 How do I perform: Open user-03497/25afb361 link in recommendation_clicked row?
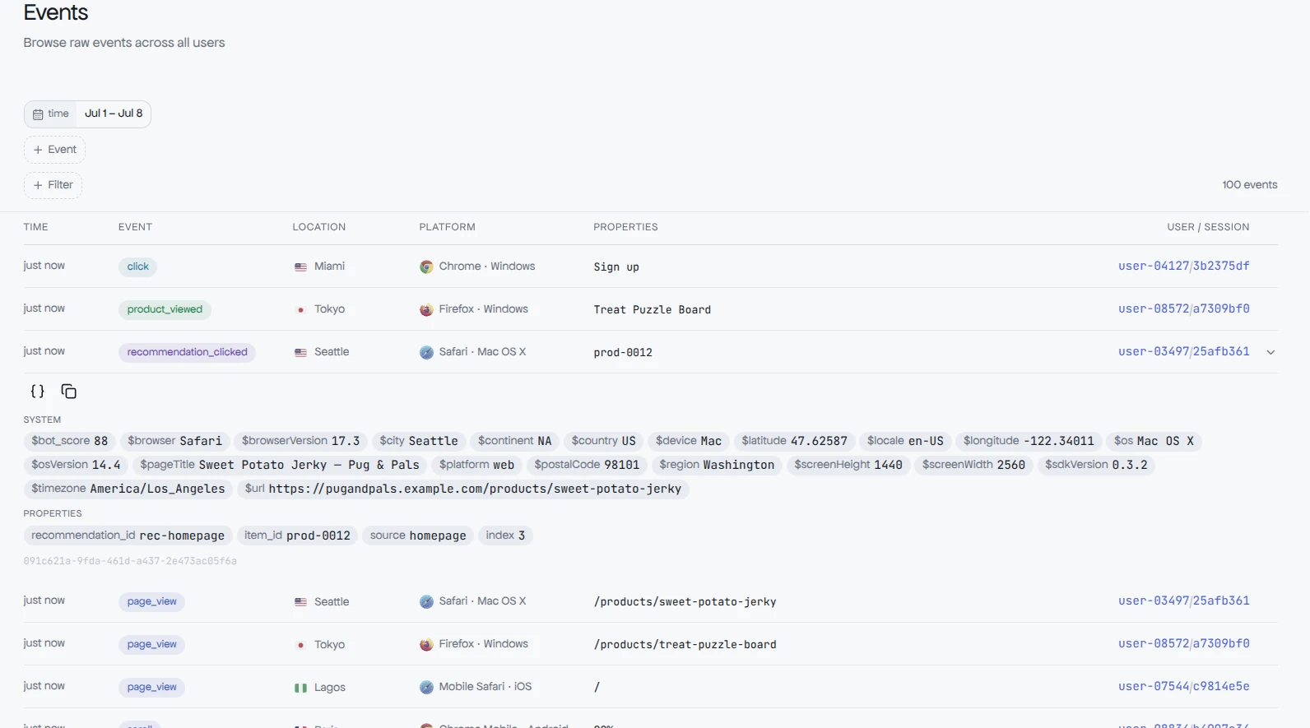[x=1183, y=351]
